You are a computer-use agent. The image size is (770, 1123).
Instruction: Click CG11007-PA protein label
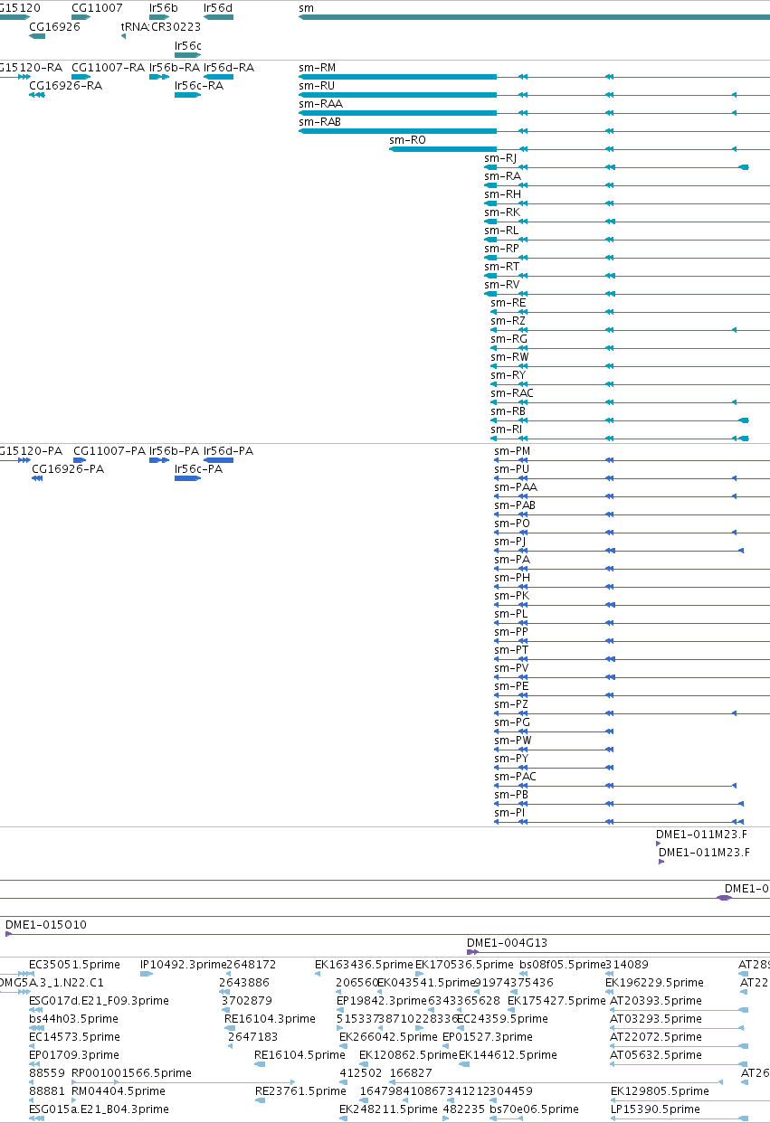[109, 450]
